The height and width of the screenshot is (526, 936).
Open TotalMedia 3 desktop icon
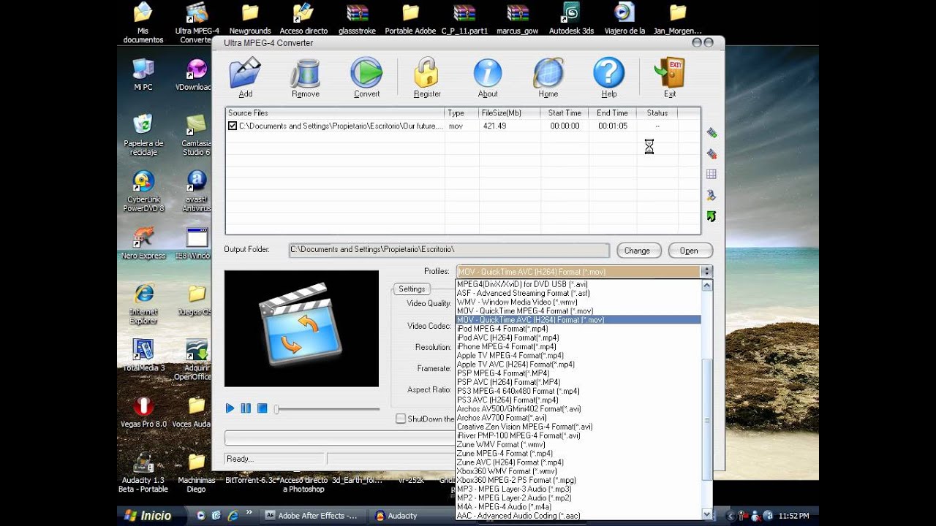(x=143, y=355)
